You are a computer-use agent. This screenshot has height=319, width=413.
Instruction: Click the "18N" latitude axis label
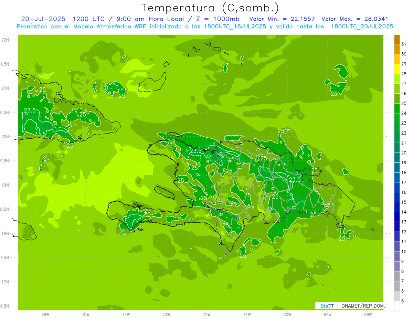click(x=5, y=234)
